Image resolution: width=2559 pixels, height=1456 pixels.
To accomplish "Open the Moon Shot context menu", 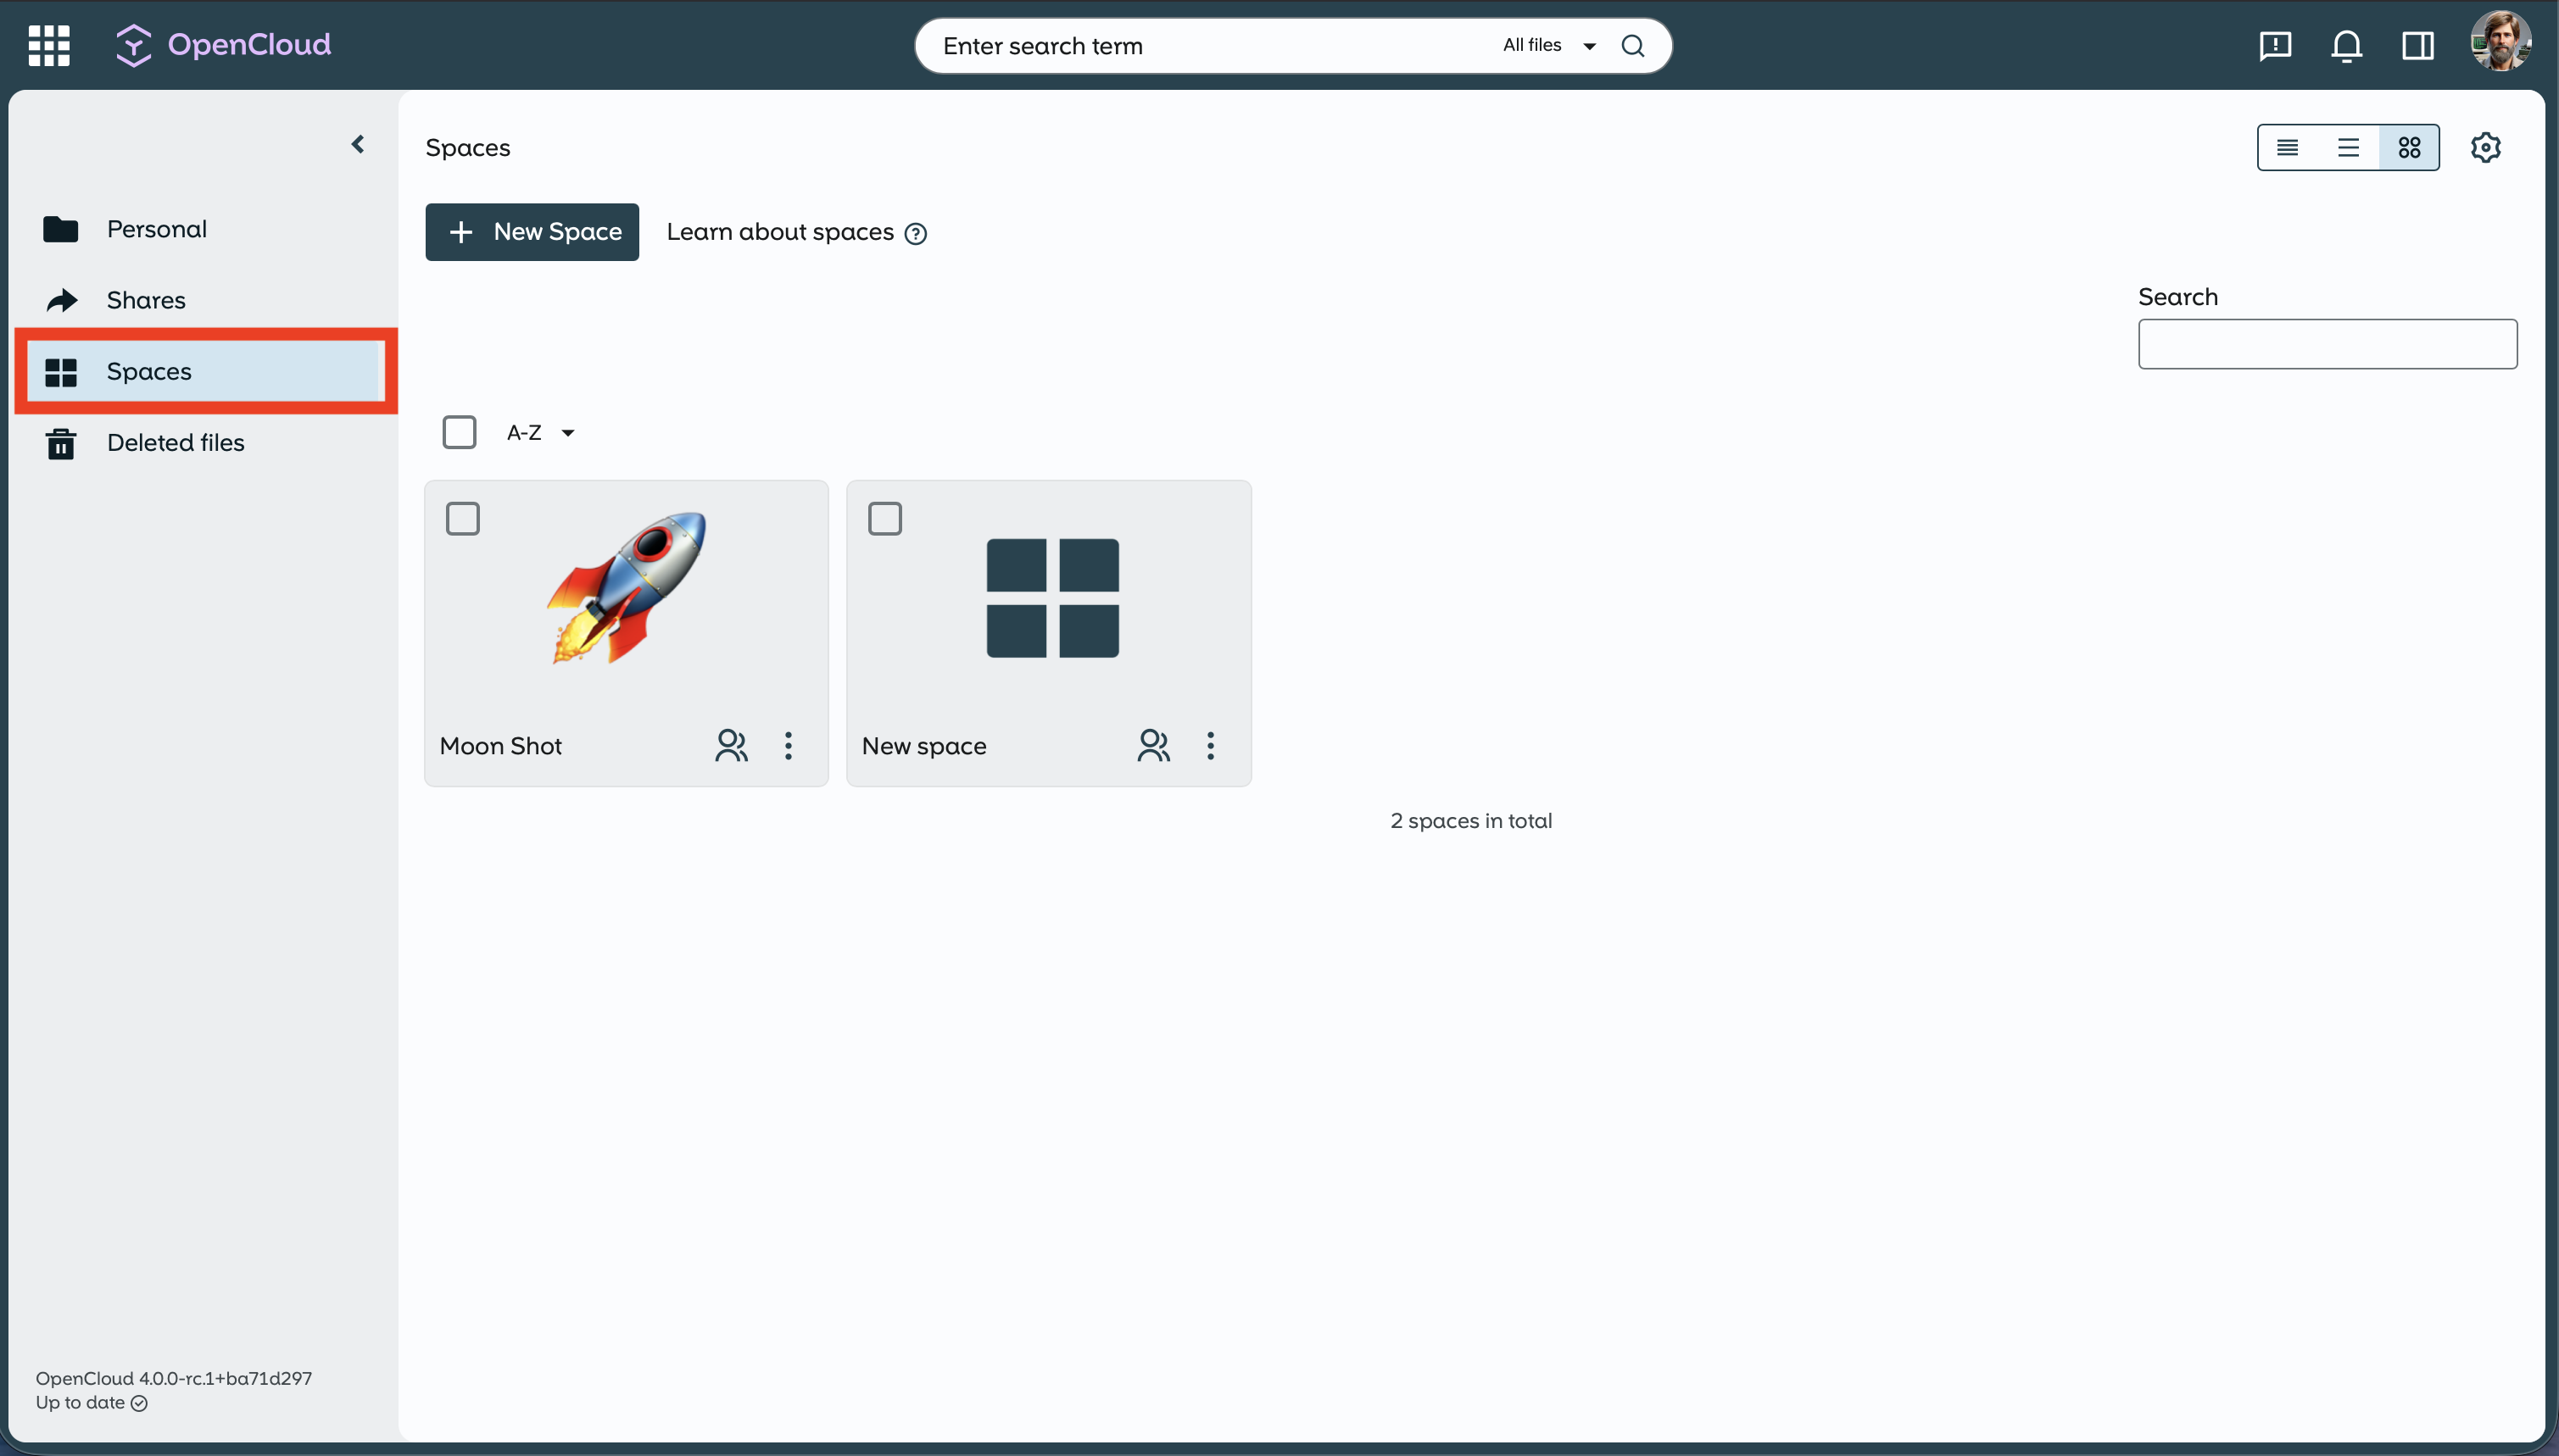I will click(x=789, y=745).
